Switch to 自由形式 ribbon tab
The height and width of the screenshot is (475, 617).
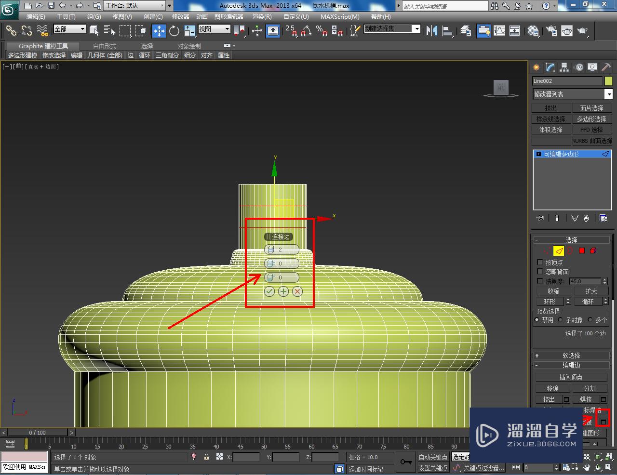click(105, 46)
